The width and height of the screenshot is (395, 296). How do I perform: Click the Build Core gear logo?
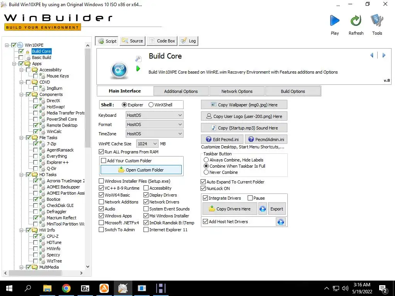(119, 70)
